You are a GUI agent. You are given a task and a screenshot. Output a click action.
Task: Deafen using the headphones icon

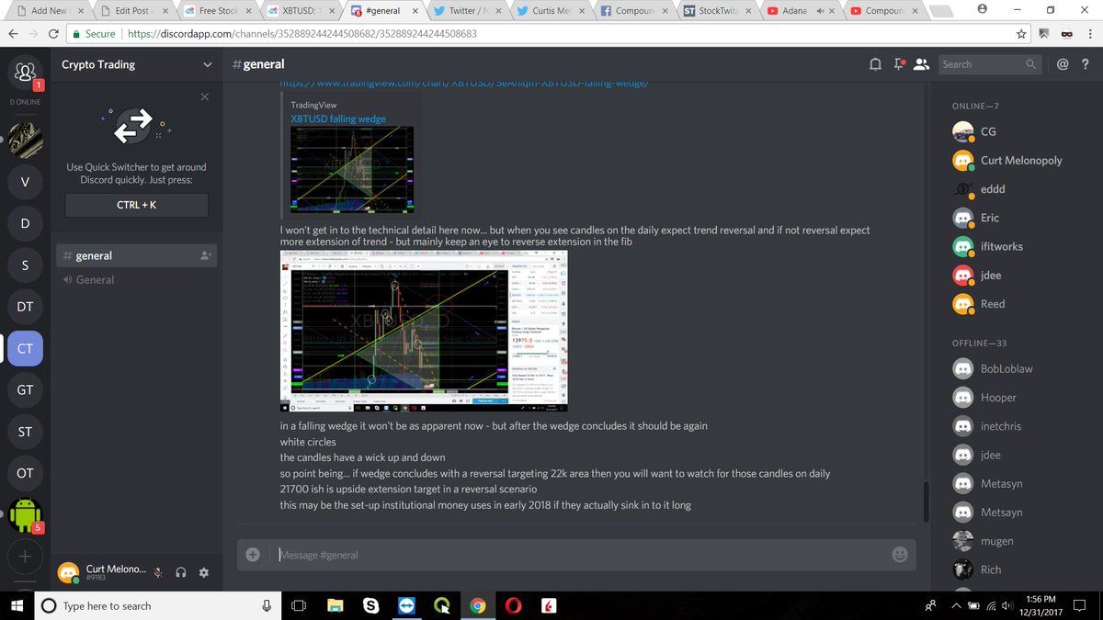181,572
